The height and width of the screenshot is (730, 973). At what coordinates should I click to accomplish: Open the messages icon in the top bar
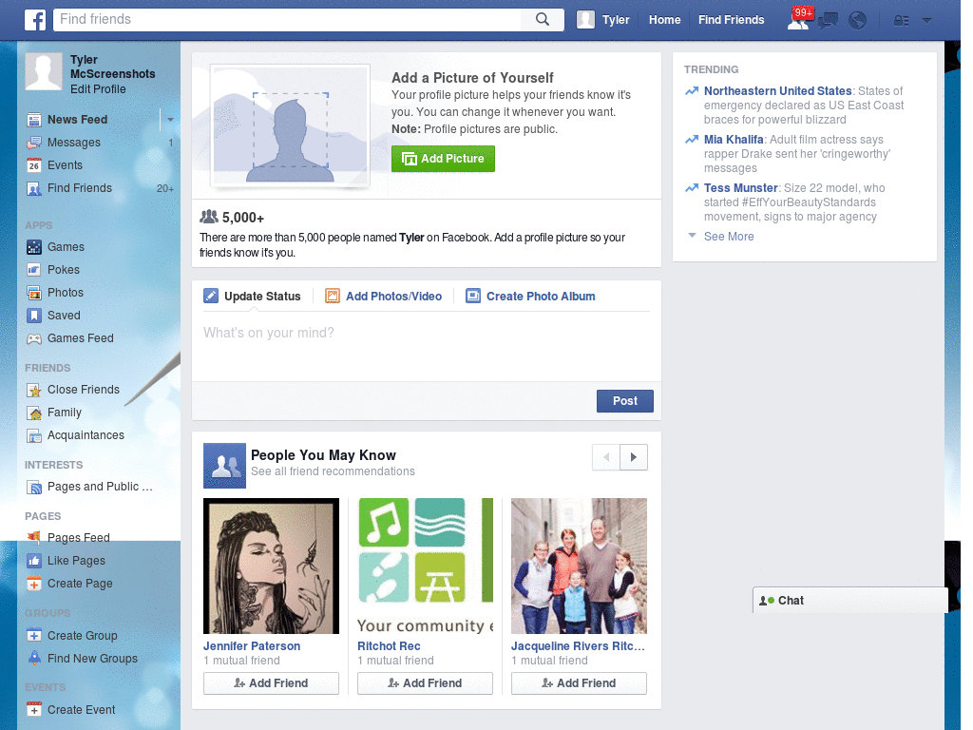tap(828, 21)
